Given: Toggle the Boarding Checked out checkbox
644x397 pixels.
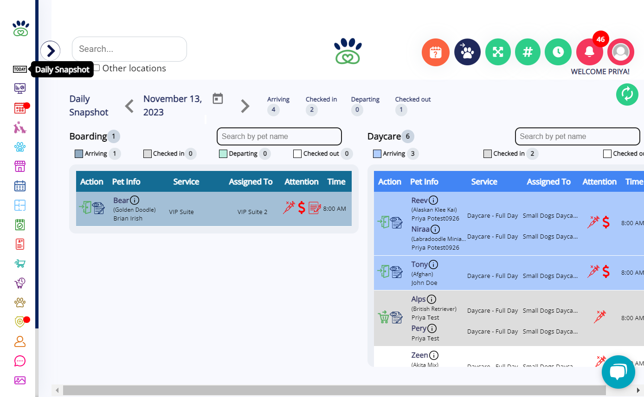Looking at the screenshot, I should point(297,154).
